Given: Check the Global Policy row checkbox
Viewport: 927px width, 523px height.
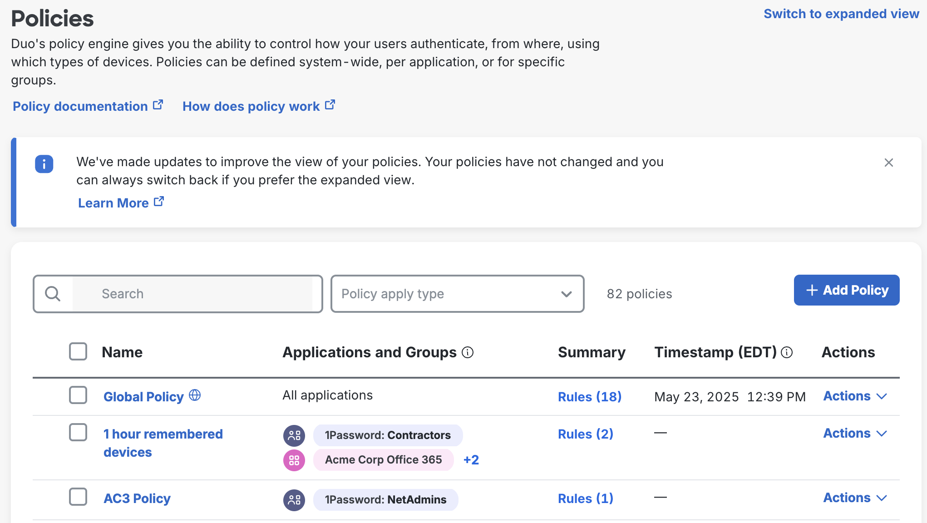Looking at the screenshot, I should click(x=78, y=395).
